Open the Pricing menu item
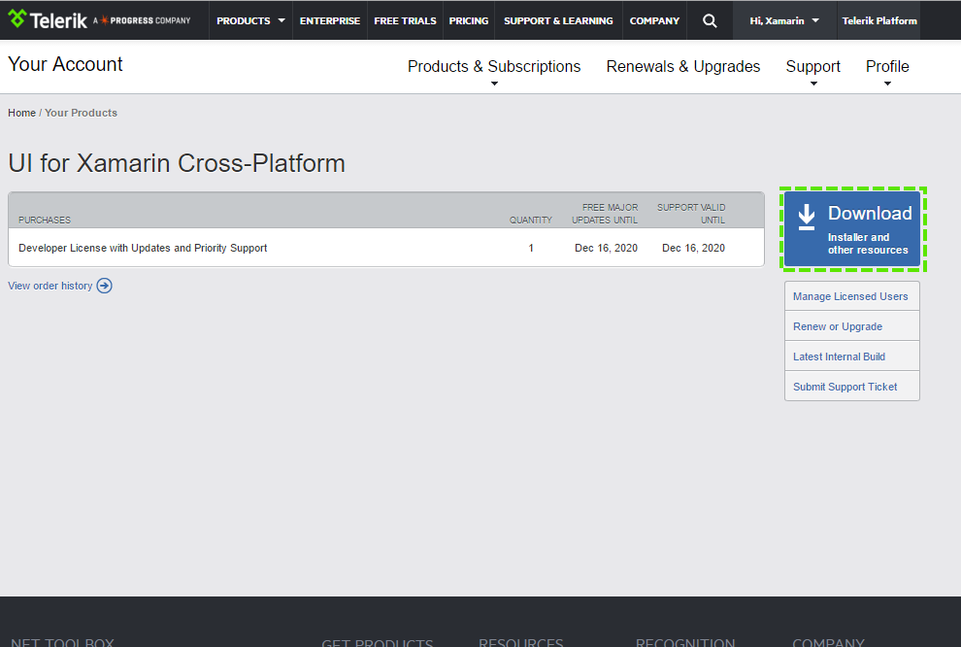The image size is (961, 647). tap(469, 20)
